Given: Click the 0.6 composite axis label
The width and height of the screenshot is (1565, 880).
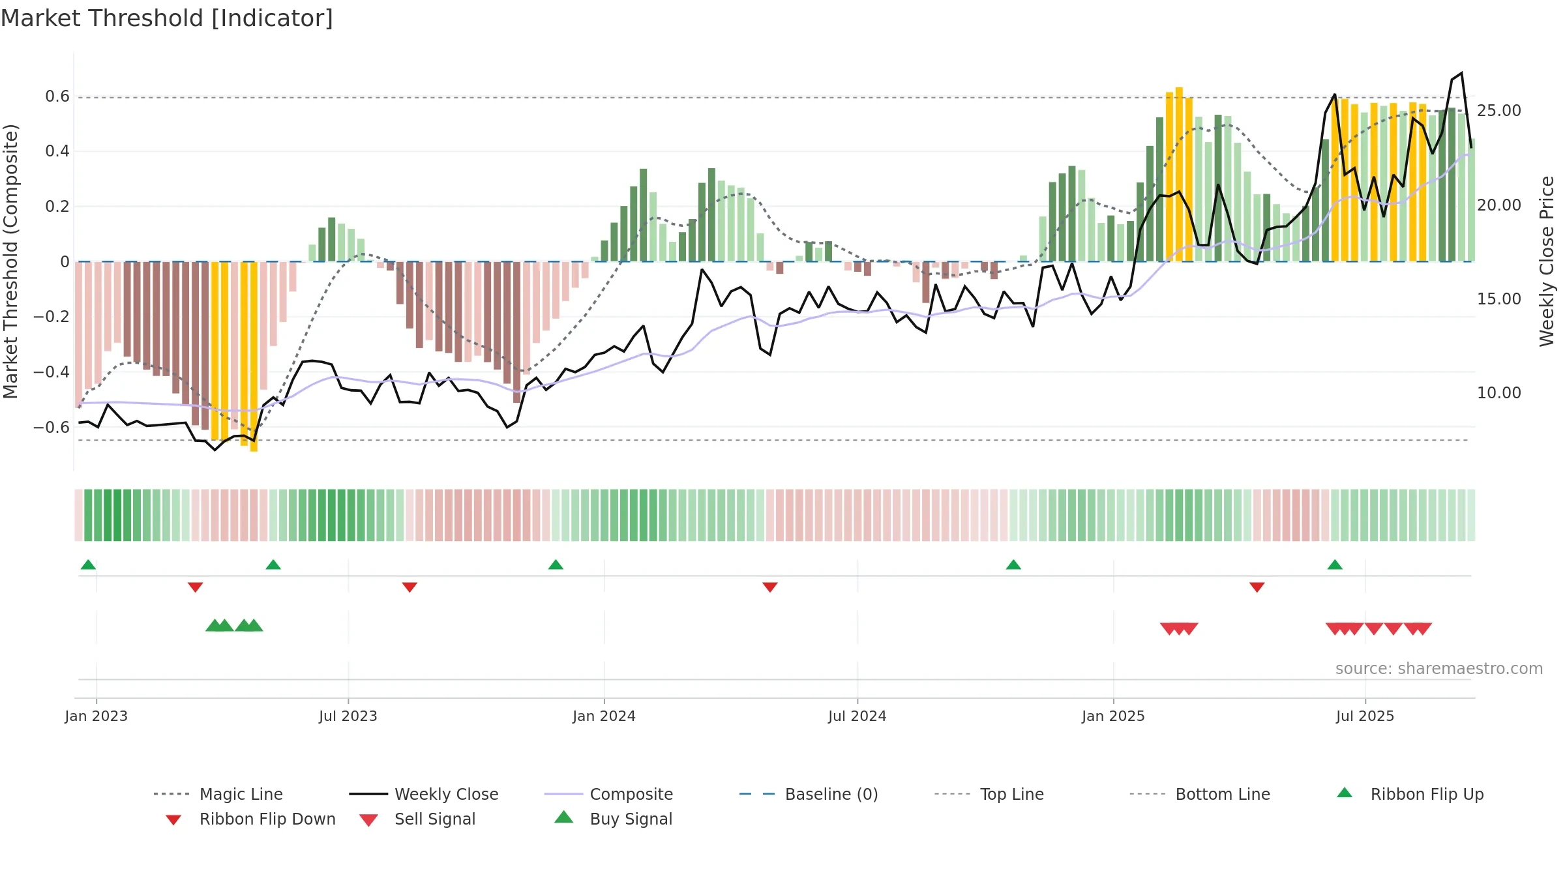Looking at the screenshot, I should 57,96.
